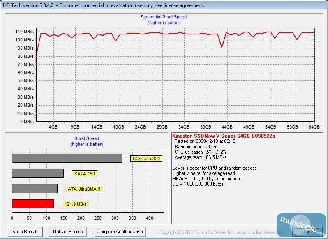Click the SATA 150 label
The image size is (328, 239).
(x=85, y=174)
